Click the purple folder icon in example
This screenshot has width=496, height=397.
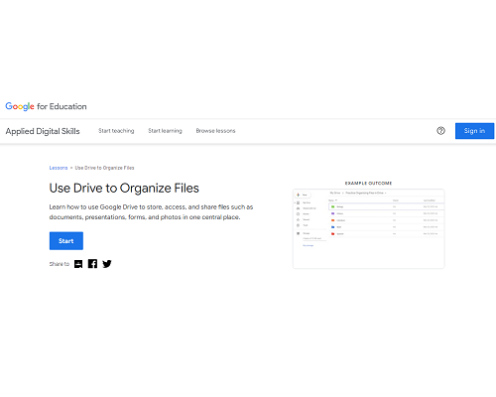[x=333, y=213]
